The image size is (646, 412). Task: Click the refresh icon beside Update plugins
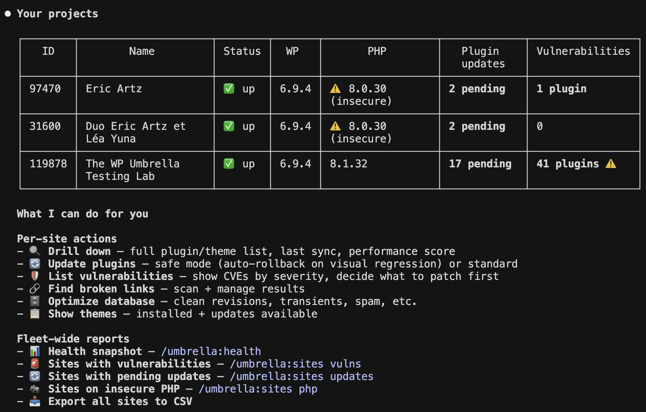click(35, 264)
